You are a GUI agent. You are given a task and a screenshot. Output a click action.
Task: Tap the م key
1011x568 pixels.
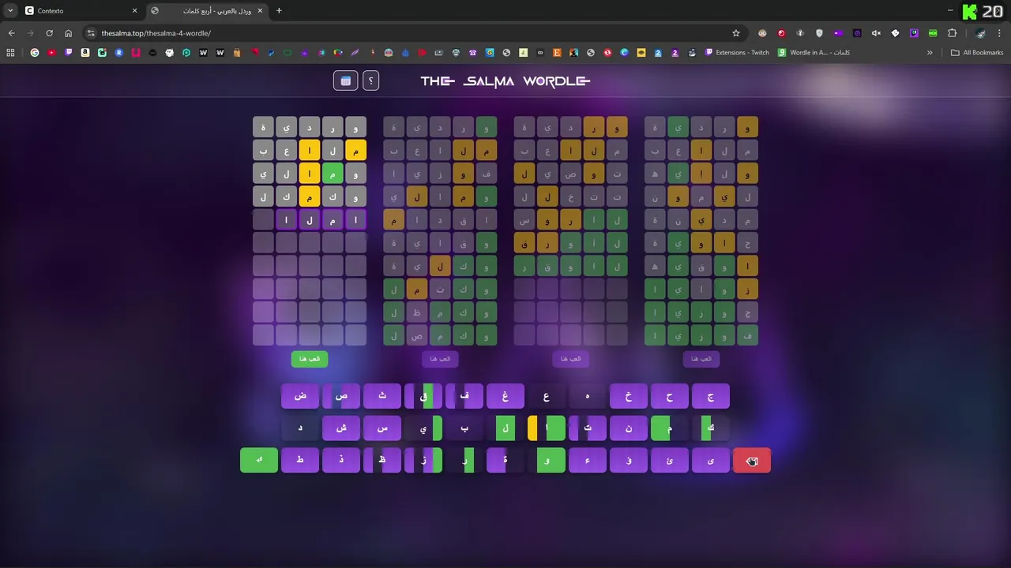point(670,428)
